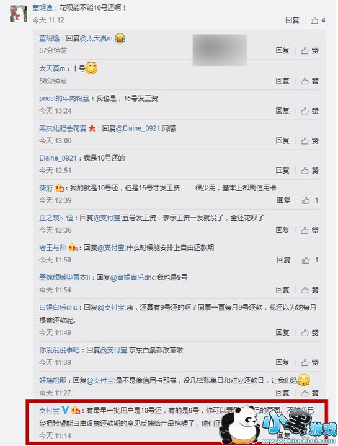Like priest的牛肉粉丝's comment about 15号发工资
Screen dimensions: 338x446
pos(309,111)
